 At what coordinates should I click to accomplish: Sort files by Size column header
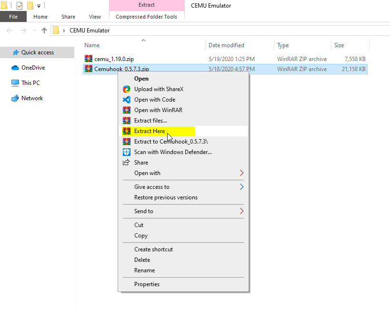(339, 45)
